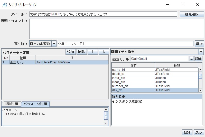This screenshot has height=137, width=205.
Task: Click the タイトル text field
Action: 103,14
